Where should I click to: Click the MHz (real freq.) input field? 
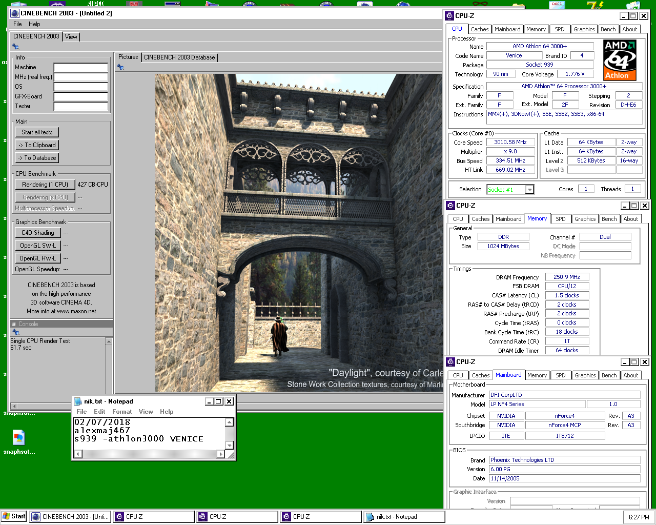click(x=81, y=77)
